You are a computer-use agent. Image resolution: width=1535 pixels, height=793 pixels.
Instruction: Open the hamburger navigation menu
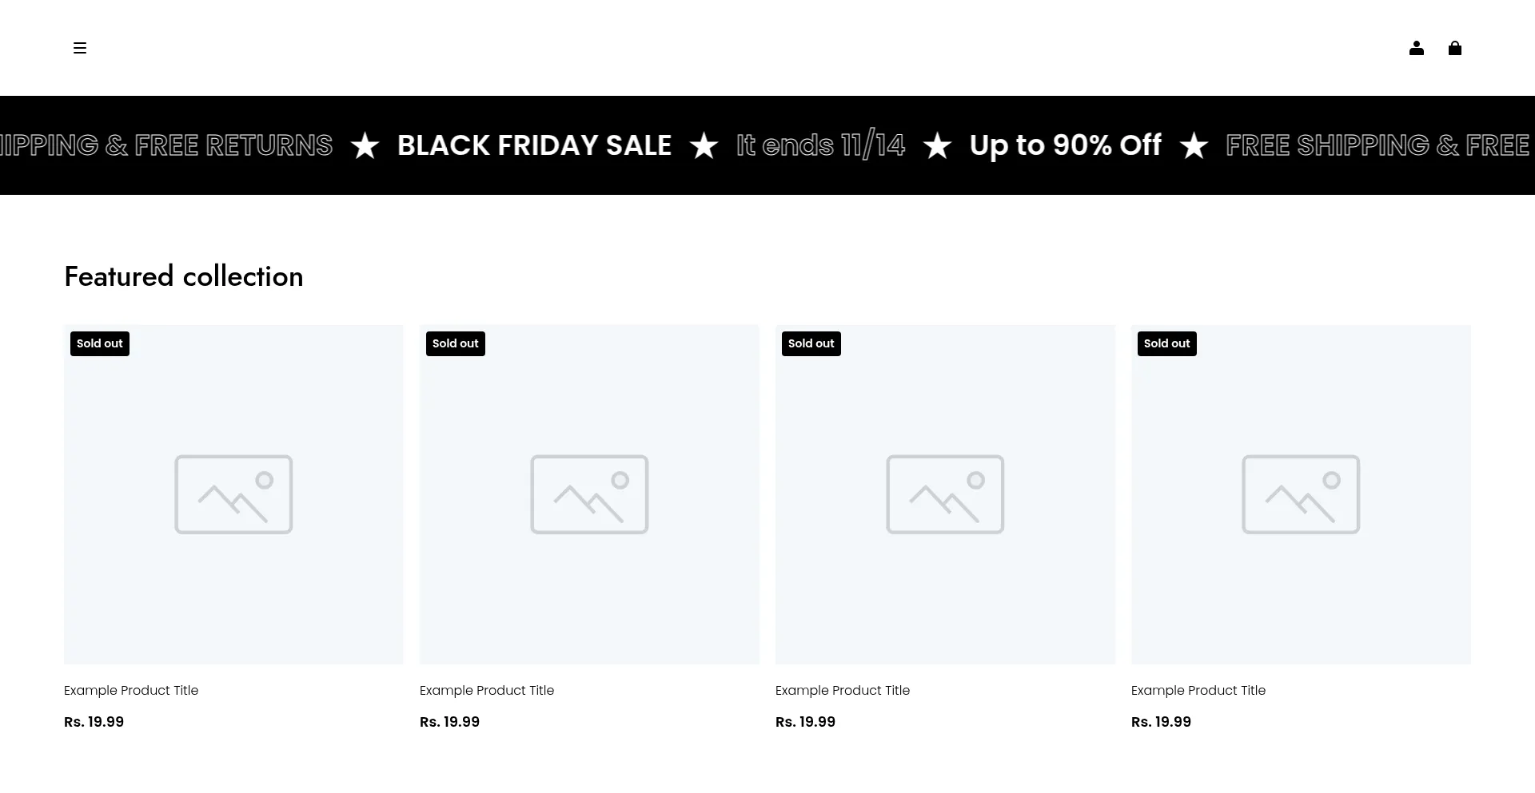click(x=80, y=48)
